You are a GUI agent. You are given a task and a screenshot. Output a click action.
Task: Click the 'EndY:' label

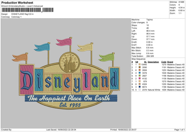(x=134, y=45)
